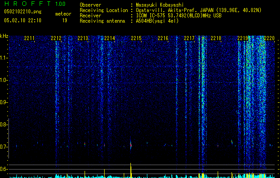280x178 pixels.
Task: Click the 0.9 kHz axis label
Action: pyautogui.click(x=4, y=102)
